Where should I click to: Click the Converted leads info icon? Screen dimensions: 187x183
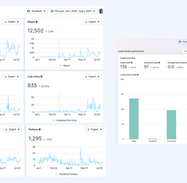[x=159, y=62]
